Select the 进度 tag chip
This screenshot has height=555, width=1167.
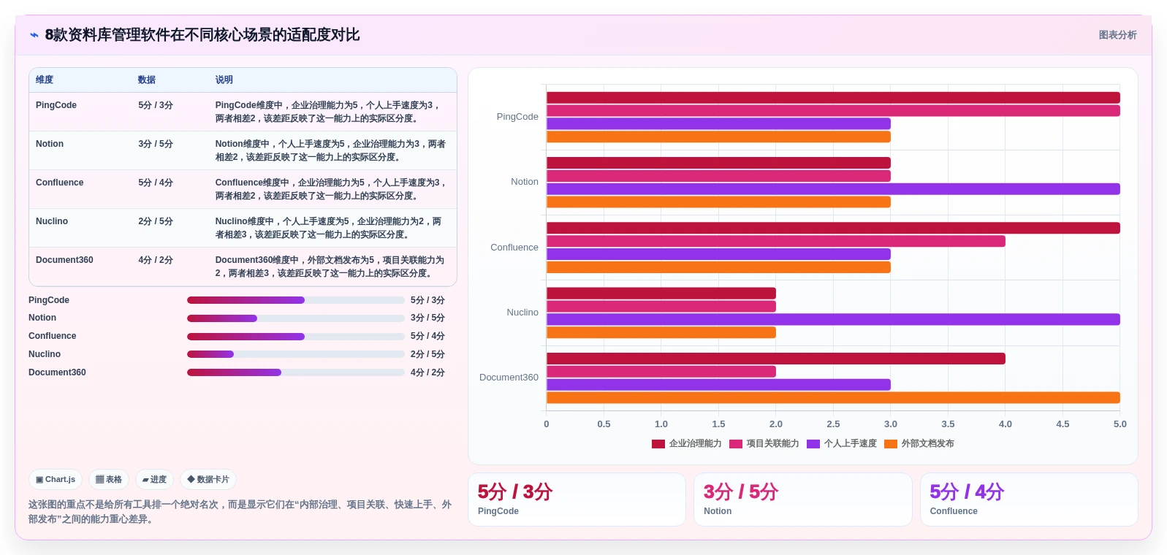(154, 480)
